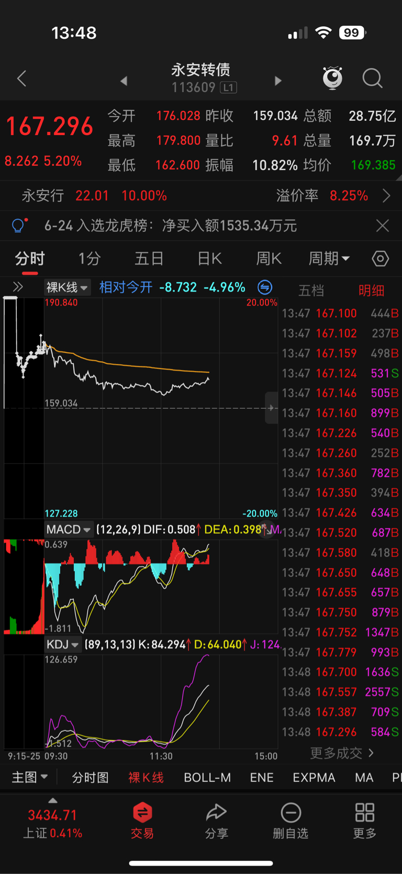Switch to the 五日 chart tab

149,259
